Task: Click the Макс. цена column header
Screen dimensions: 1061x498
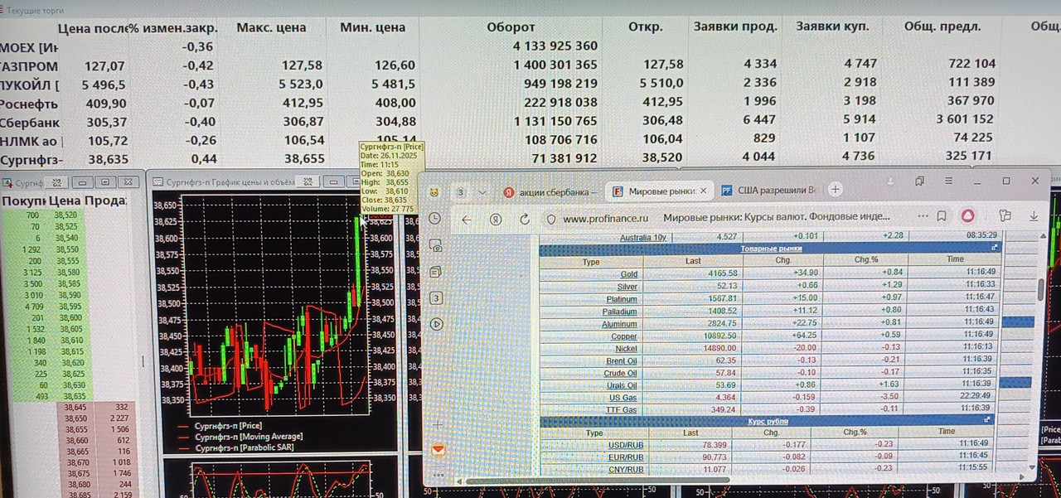Action: point(271,27)
